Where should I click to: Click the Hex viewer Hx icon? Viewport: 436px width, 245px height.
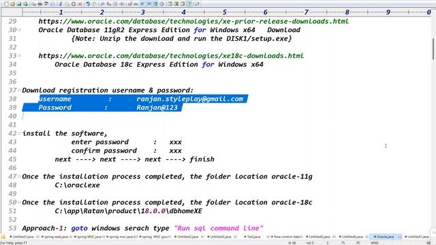pyautogui.click(x=136, y=4)
